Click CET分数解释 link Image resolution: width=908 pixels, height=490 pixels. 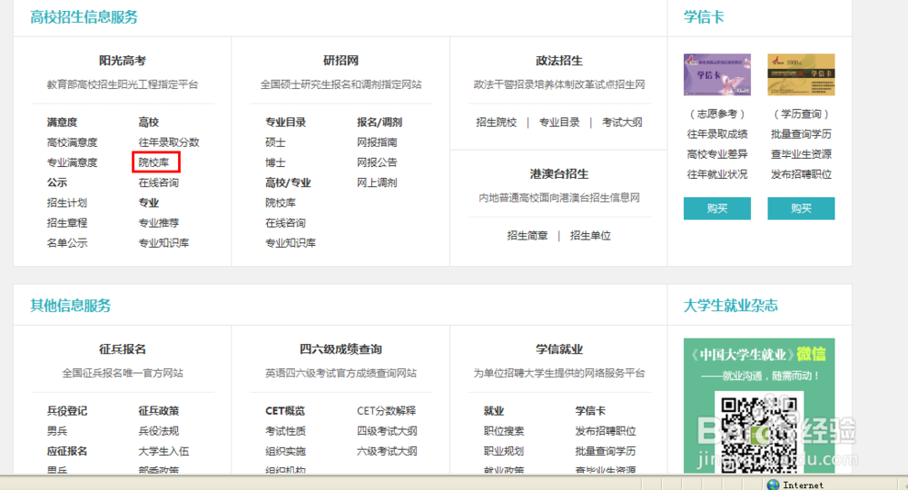(386, 411)
